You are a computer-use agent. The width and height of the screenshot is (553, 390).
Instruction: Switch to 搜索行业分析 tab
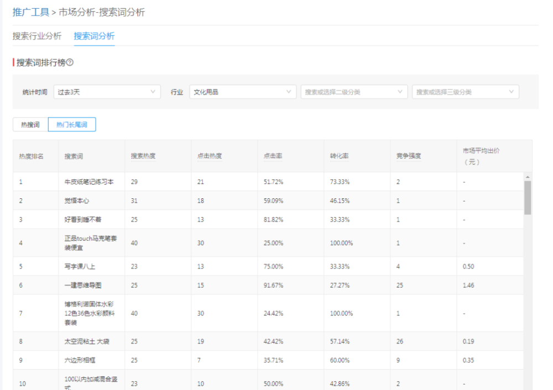(x=37, y=36)
